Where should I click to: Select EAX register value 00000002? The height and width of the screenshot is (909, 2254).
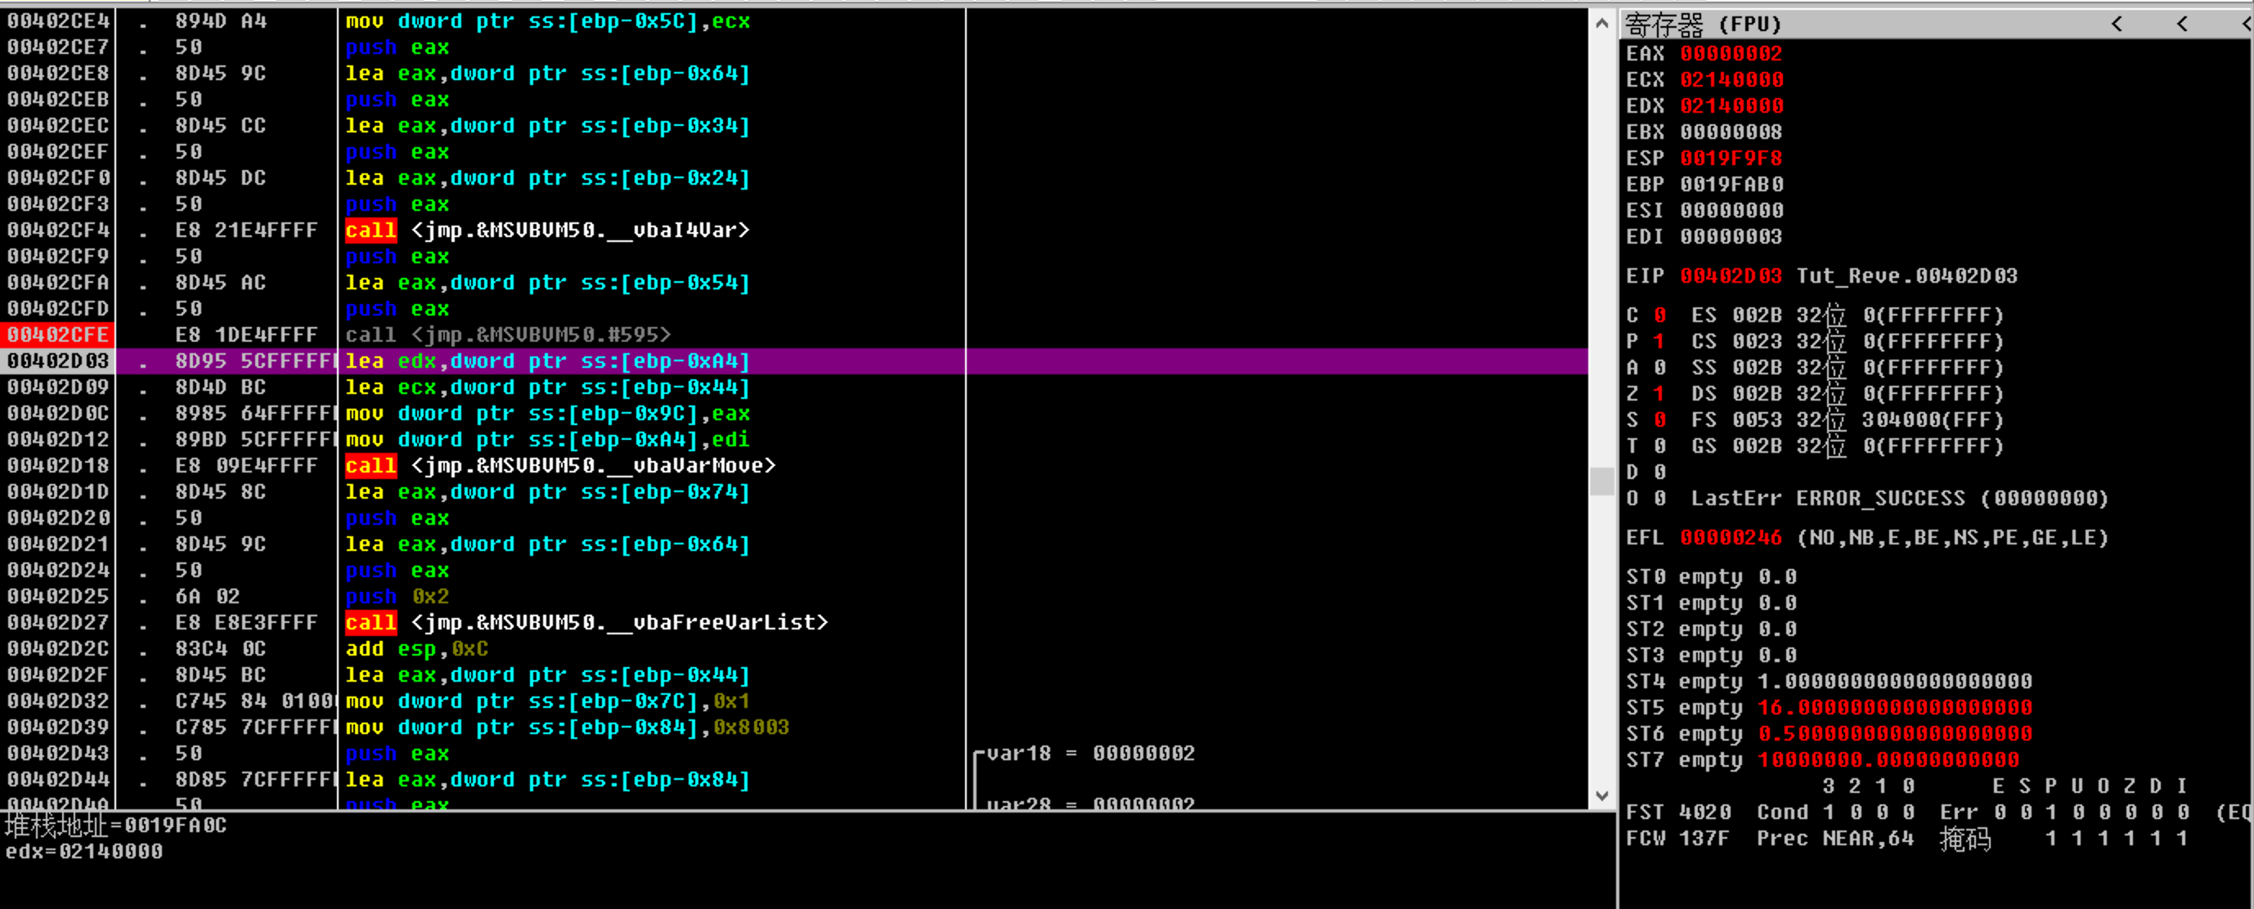tap(1731, 53)
